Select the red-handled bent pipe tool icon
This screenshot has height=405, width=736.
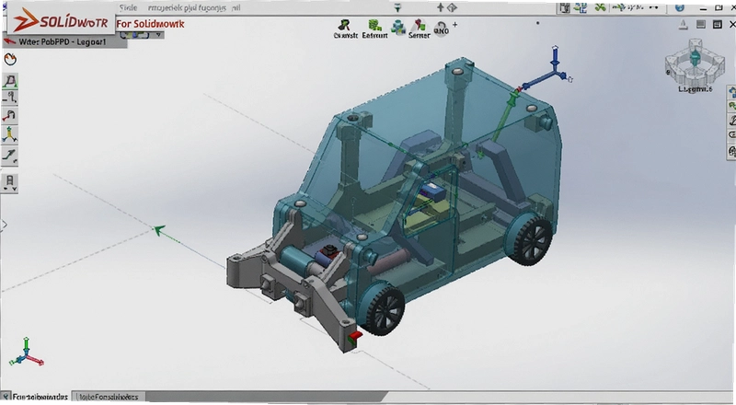tap(9, 115)
